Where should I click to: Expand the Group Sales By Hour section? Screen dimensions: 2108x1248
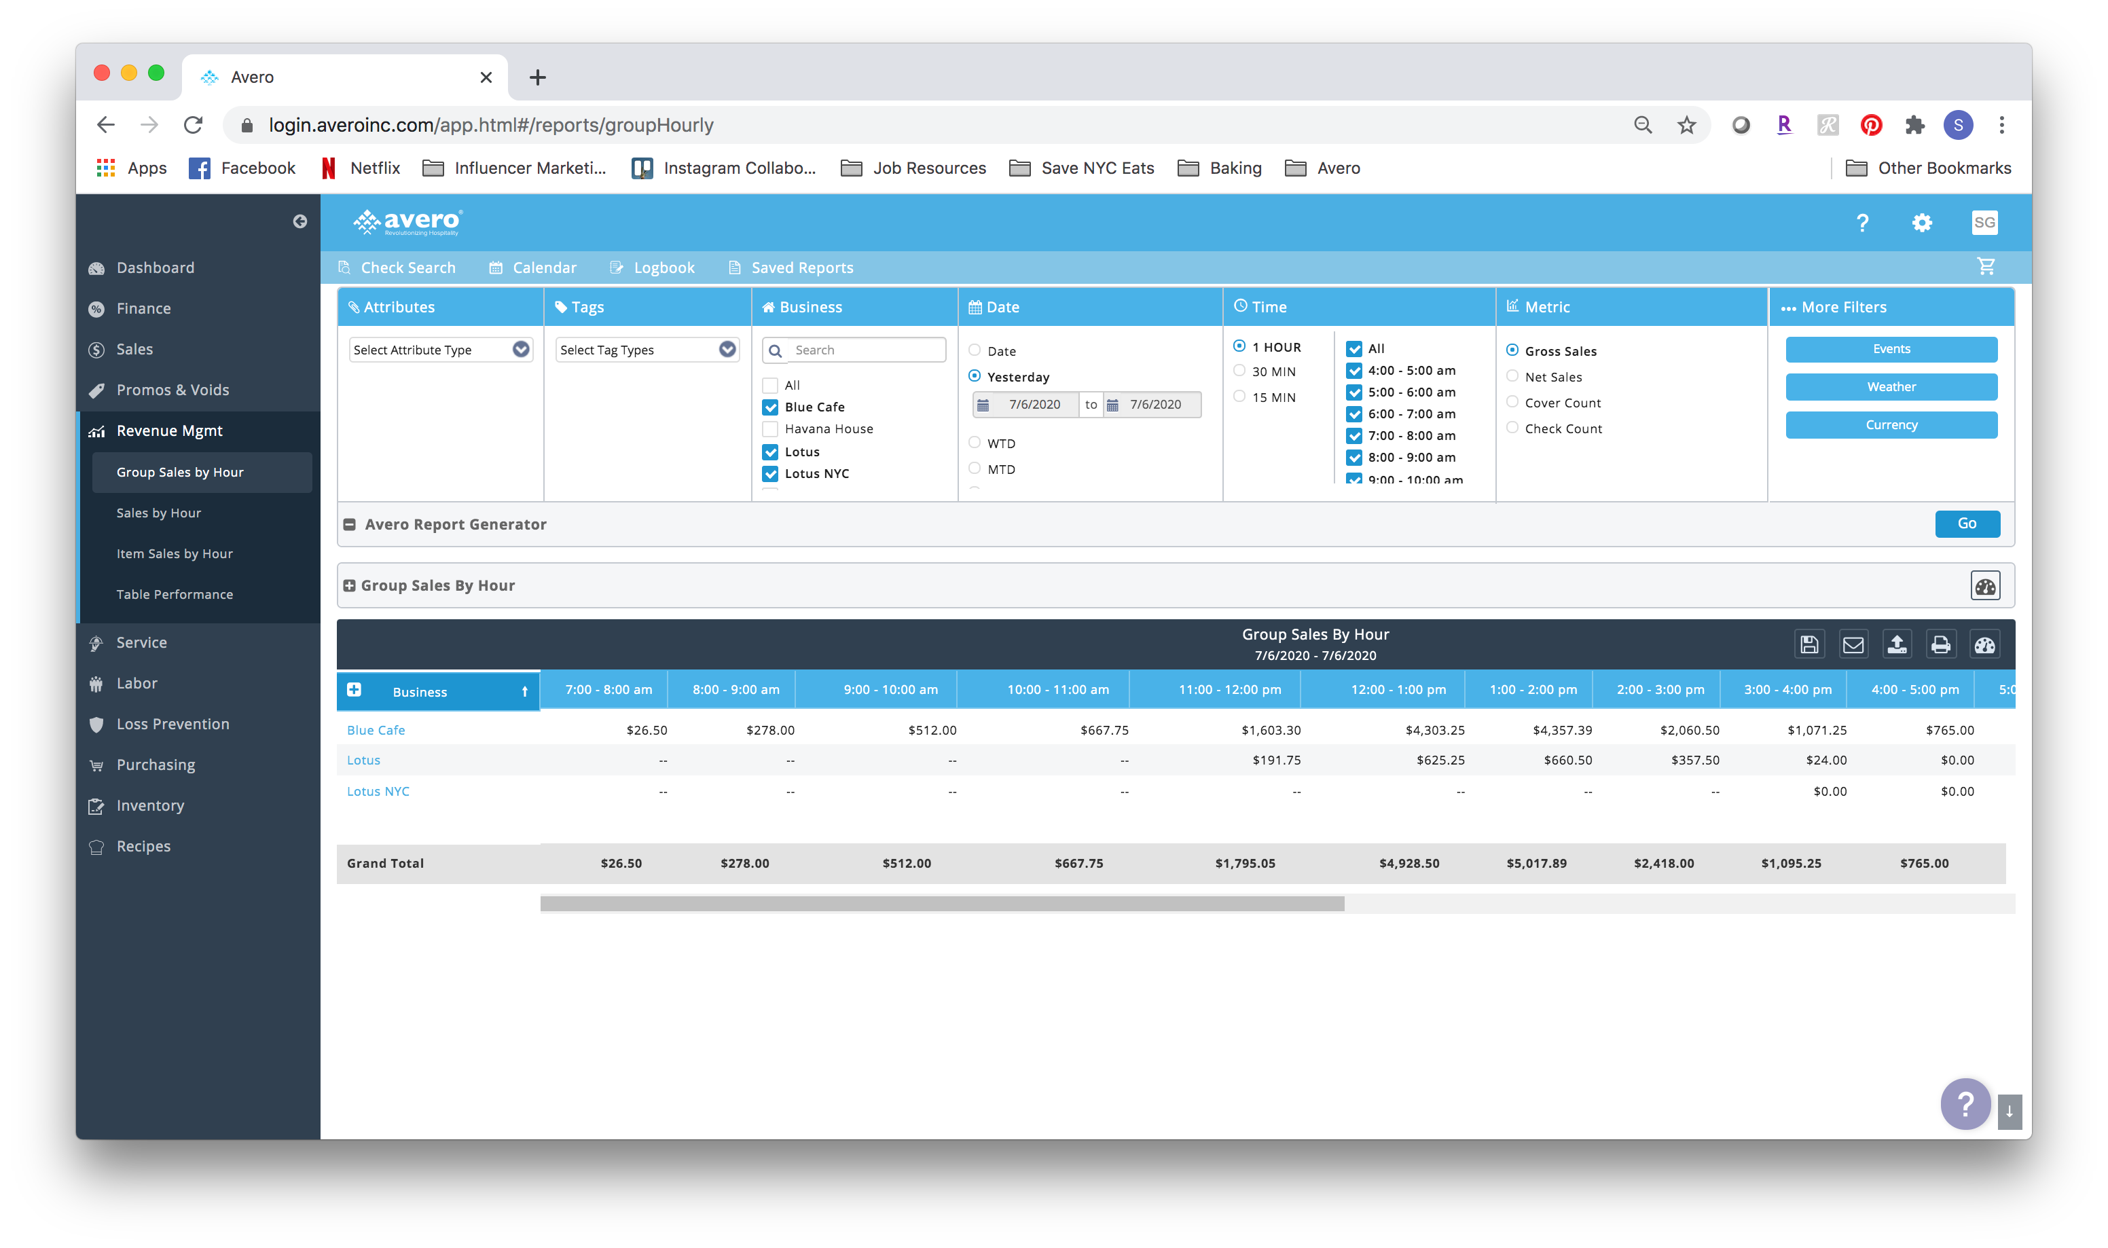coord(349,585)
